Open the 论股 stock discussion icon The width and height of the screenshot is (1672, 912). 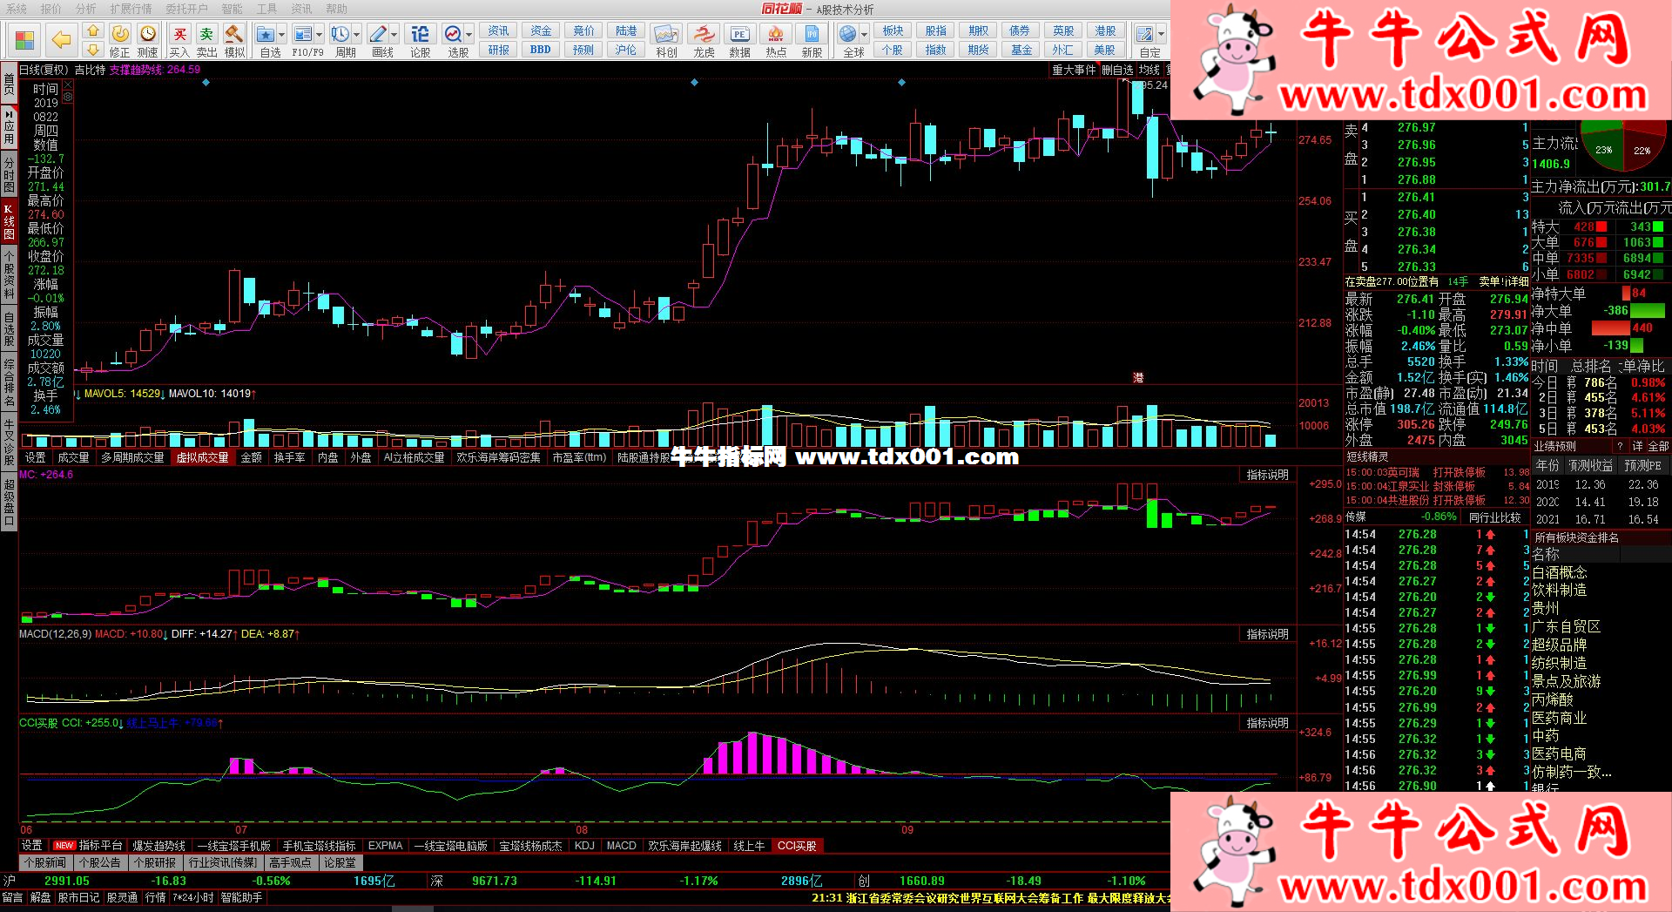pyautogui.click(x=420, y=41)
